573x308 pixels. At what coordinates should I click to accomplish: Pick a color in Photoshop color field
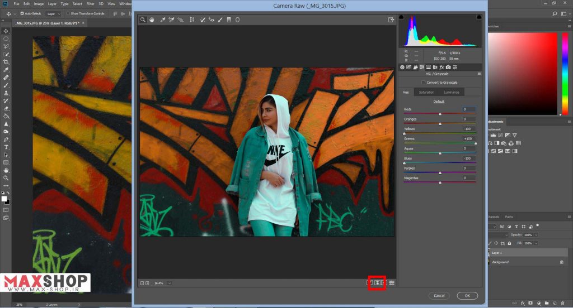click(523, 74)
